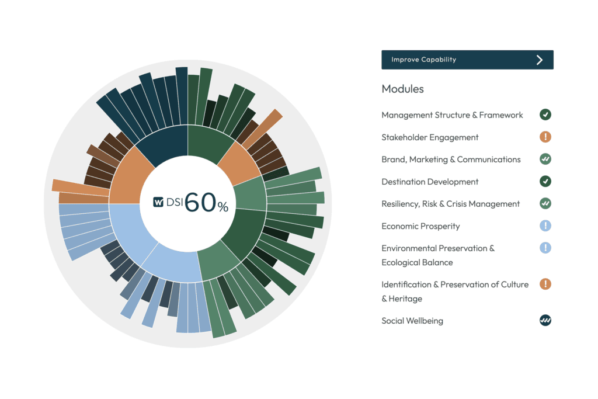Toggle the status badge for Environmental Preservation & Ecological Balance
This screenshot has height=399, width=598.
tap(545, 248)
